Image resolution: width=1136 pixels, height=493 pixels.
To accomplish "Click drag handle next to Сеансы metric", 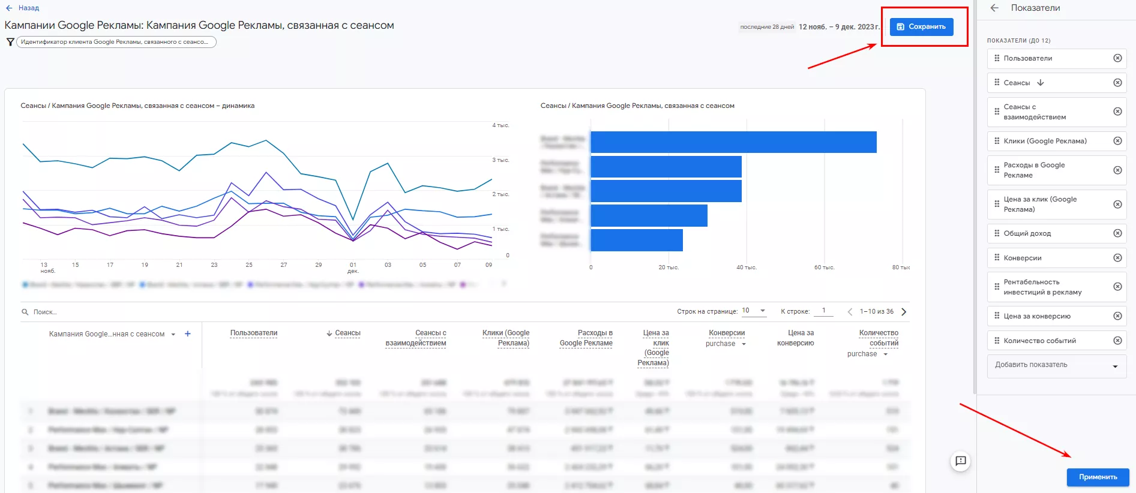I will pyautogui.click(x=997, y=82).
